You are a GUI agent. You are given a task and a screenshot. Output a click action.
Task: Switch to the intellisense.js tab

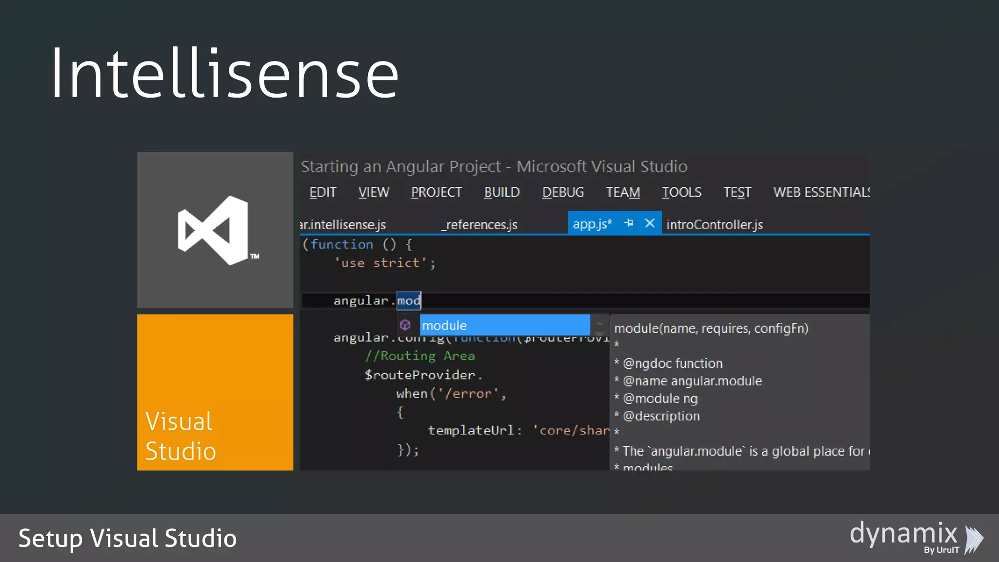pyautogui.click(x=343, y=224)
